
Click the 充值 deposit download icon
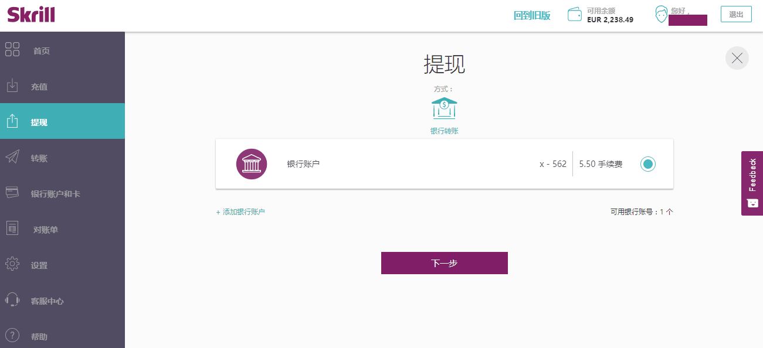[x=12, y=86]
